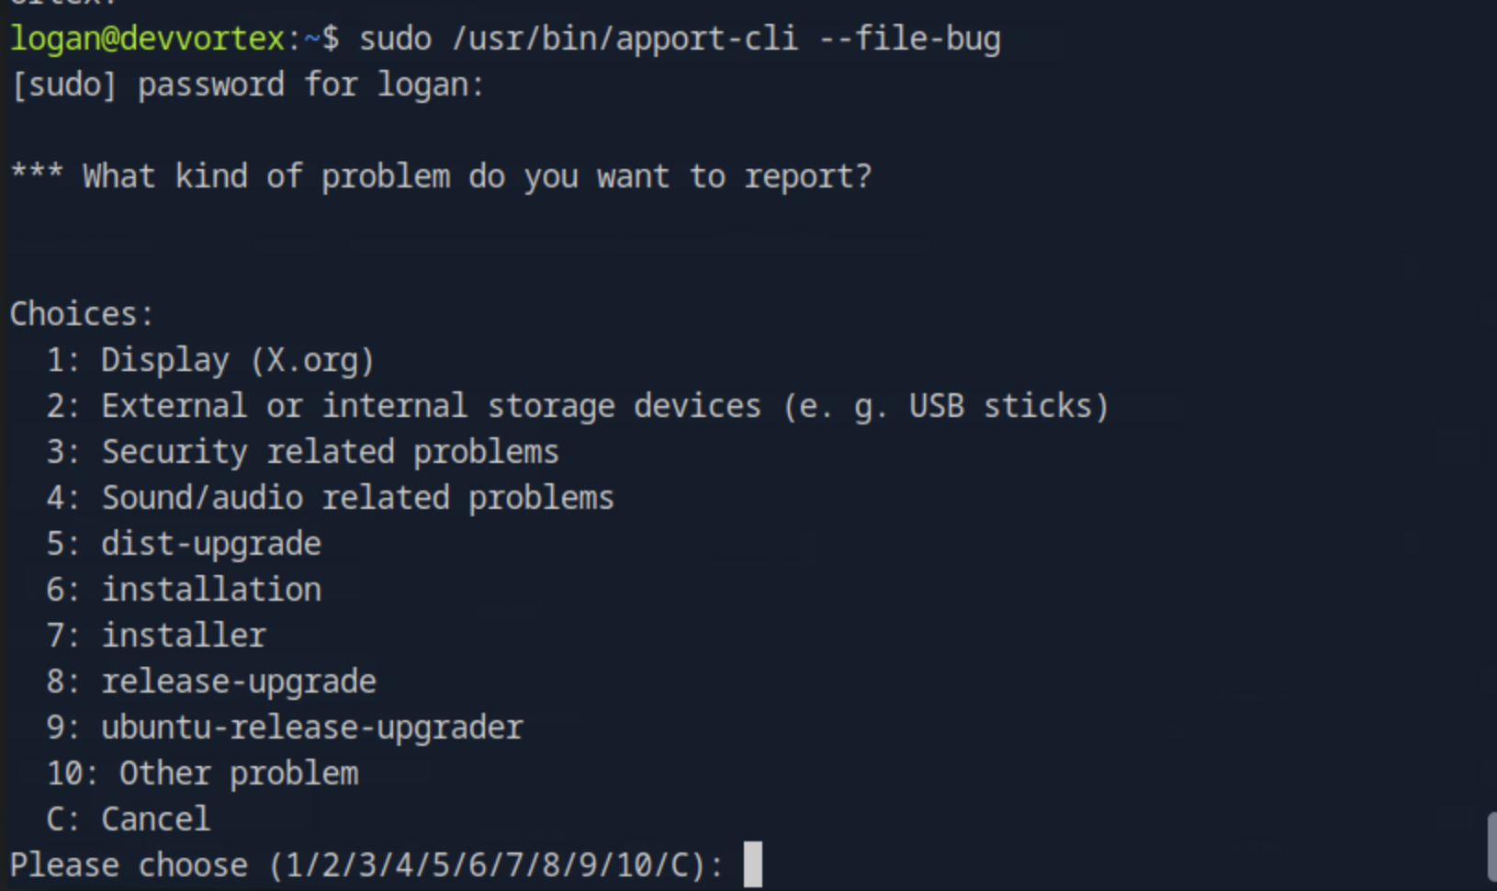1497x891 pixels.
Task: Click the "Please choose" prompt text
Action: (129, 865)
